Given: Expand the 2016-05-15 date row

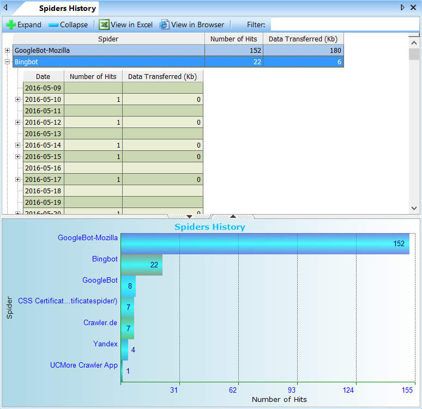Looking at the screenshot, I should pos(18,156).
